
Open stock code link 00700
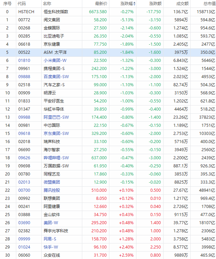coord(24,190)
